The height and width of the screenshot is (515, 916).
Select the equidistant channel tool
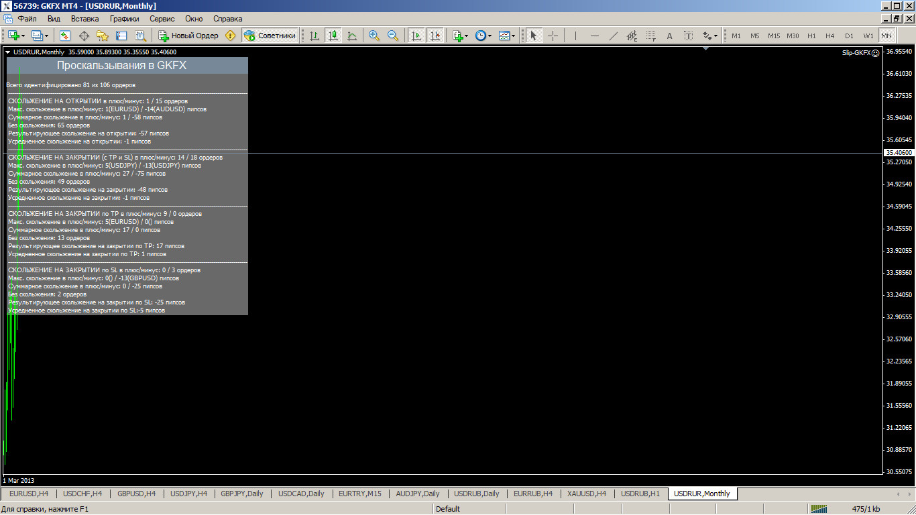pos(632,36)
